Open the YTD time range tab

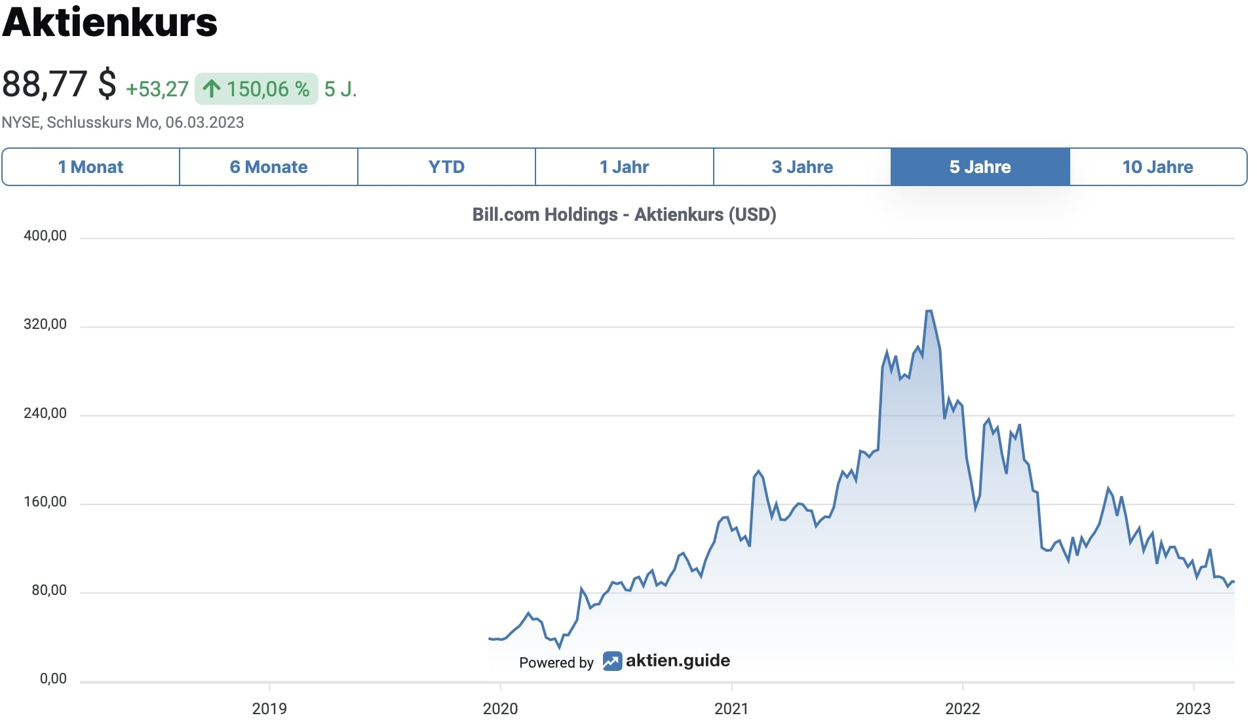[446, 166]
